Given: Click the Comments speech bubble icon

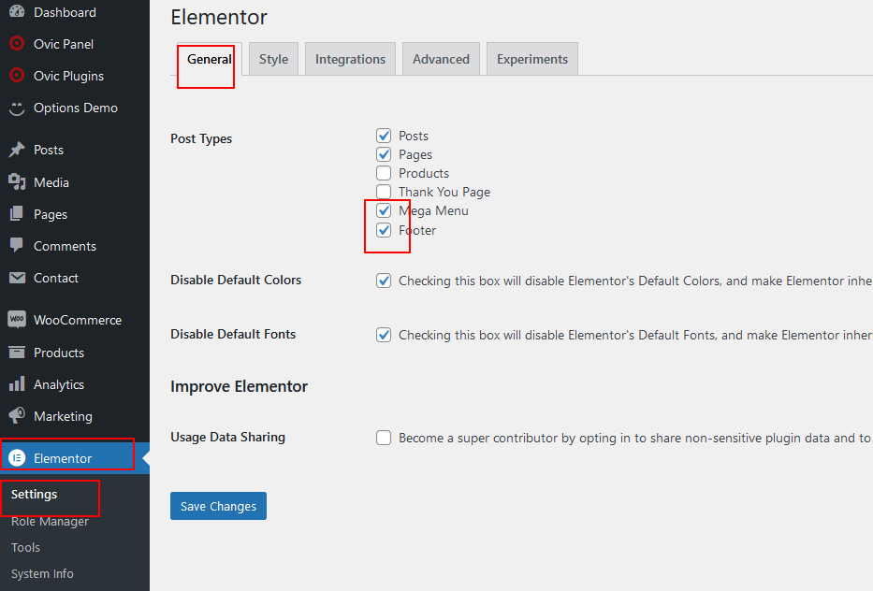Looking at the screenshot, I should pyautogui.click(x=17, y=245).
